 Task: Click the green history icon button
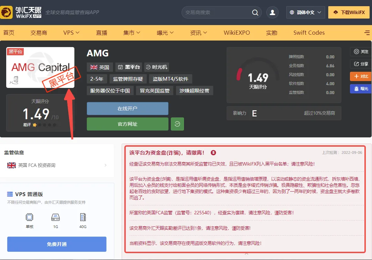[x=177, y=124]
